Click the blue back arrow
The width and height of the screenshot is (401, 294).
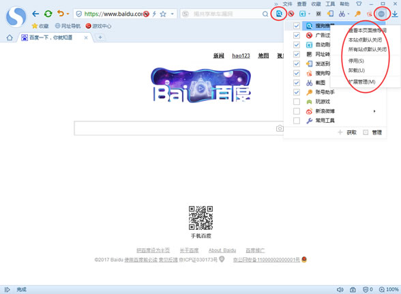(35, 14)
